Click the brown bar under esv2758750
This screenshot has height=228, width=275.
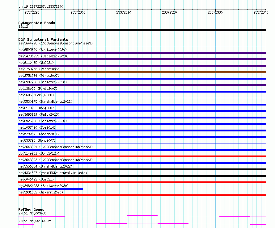pyautogui.click(x=142, y=72)
